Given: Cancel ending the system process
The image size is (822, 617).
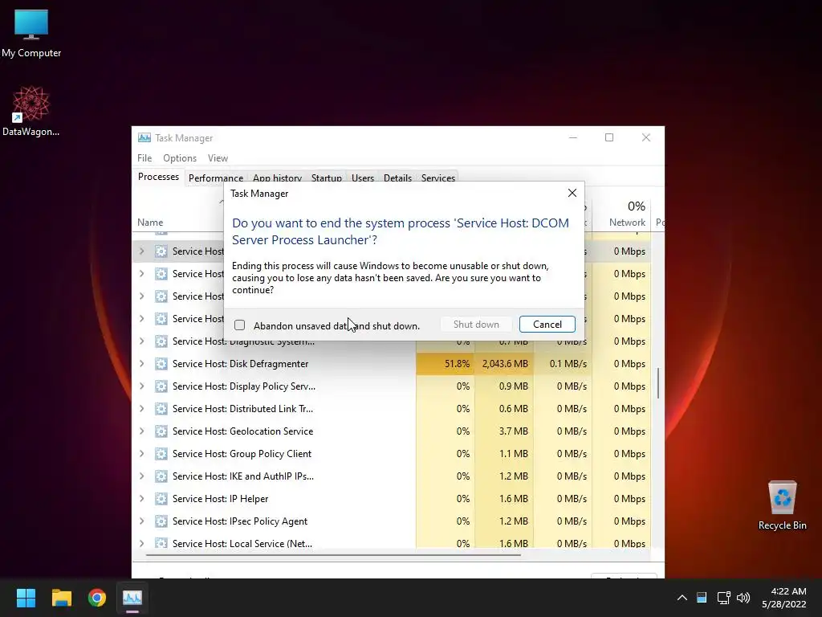Looking at the screenshot, I should [x=547, y=325].
